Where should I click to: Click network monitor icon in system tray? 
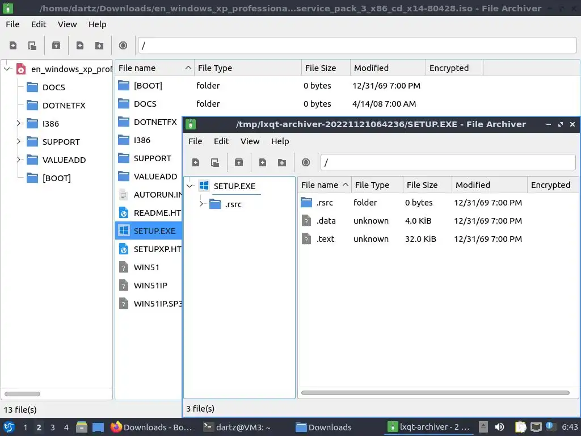click(x=536, y=427)
